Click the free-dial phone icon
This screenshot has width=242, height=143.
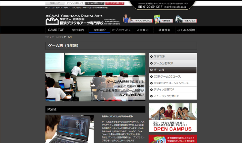click(x=140, y=7)
